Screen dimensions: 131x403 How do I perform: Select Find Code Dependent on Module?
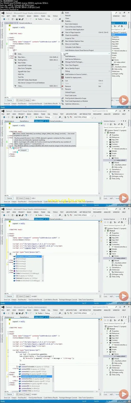(76, 101)
